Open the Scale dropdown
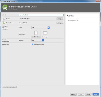The width and height of the screenshot is (101, 97). coord(40,28)
